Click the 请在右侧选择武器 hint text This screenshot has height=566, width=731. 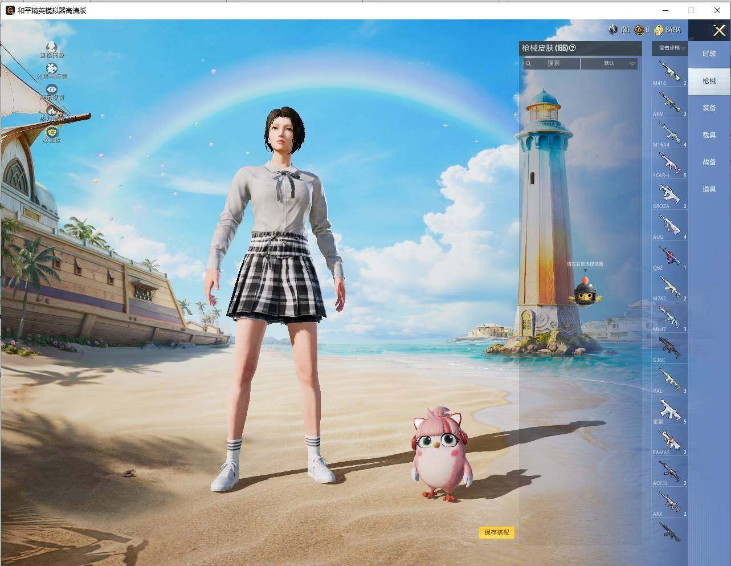[585, 264]
